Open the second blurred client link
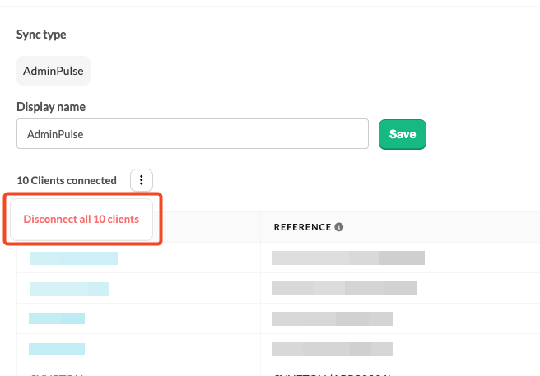The image size is (540, 376). pyautogui.click(x=69, y=289)
